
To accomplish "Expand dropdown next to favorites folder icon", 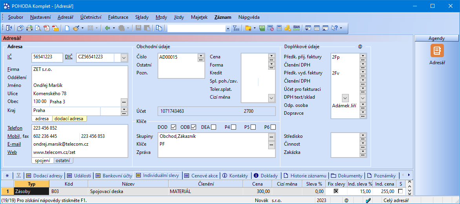I will coord(255,28).
